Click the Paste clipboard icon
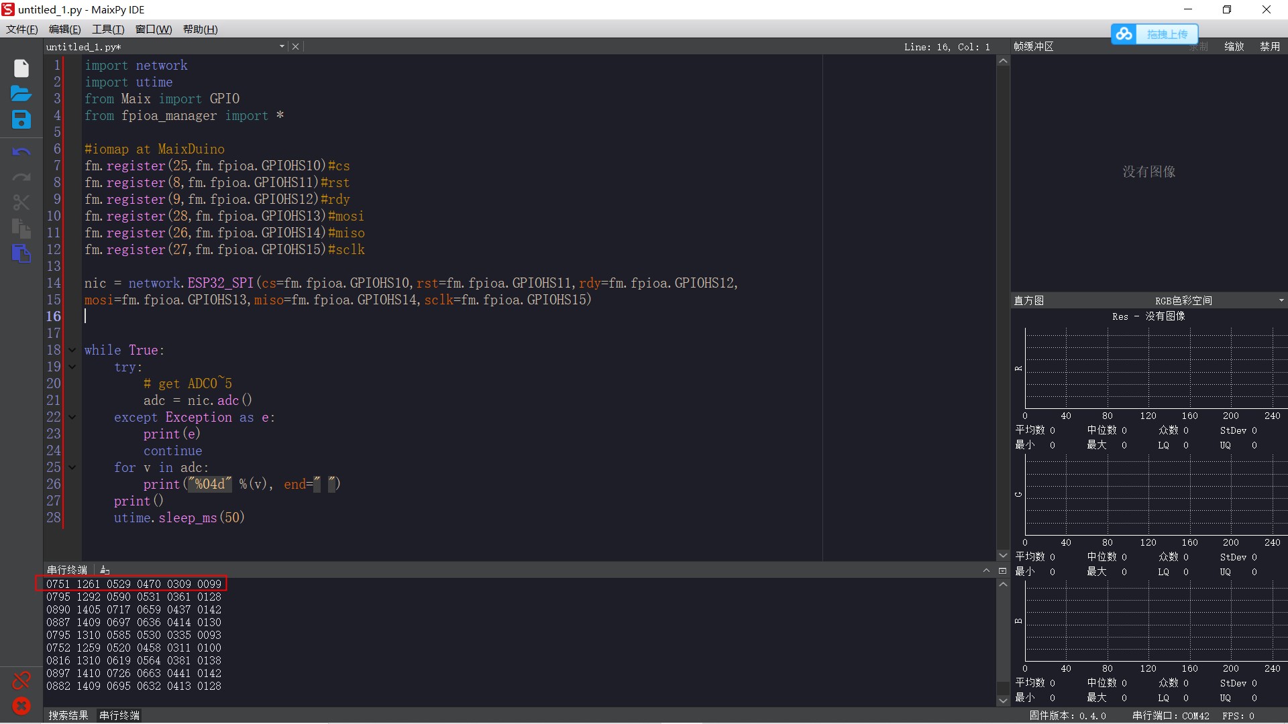1288x724 pixels. [x=21, y=254]
